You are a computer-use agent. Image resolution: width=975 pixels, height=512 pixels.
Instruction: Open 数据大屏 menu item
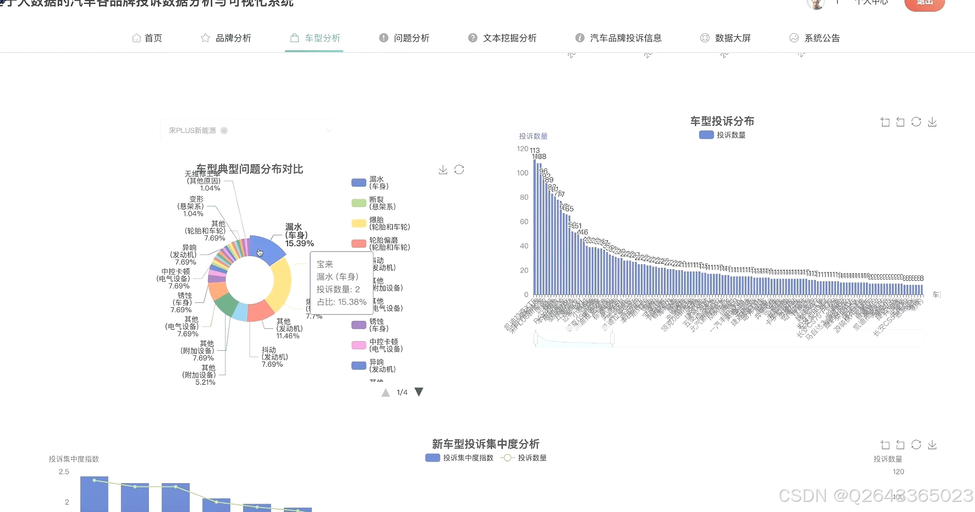tap(726, 38)
